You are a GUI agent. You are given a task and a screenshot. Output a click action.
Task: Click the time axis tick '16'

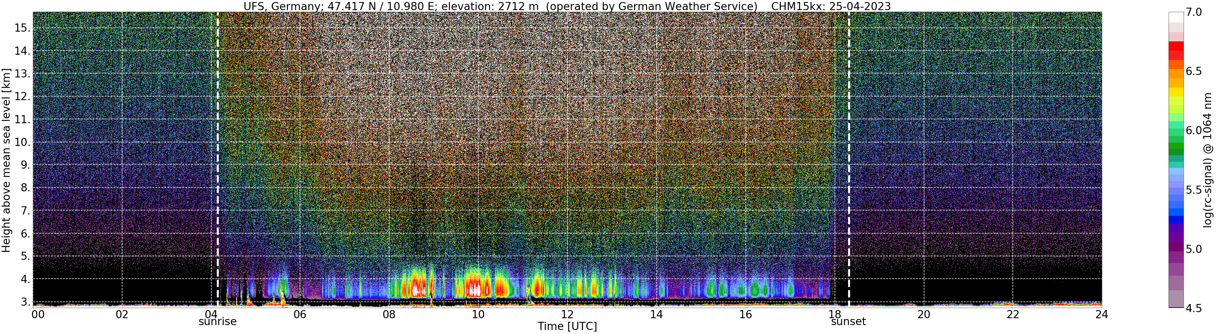746,314
